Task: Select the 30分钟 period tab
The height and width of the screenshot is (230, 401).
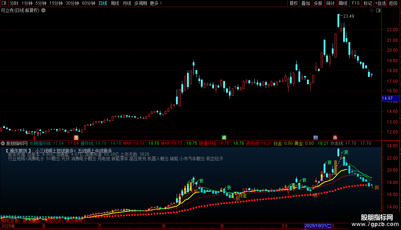Action: tap(72, 3)
